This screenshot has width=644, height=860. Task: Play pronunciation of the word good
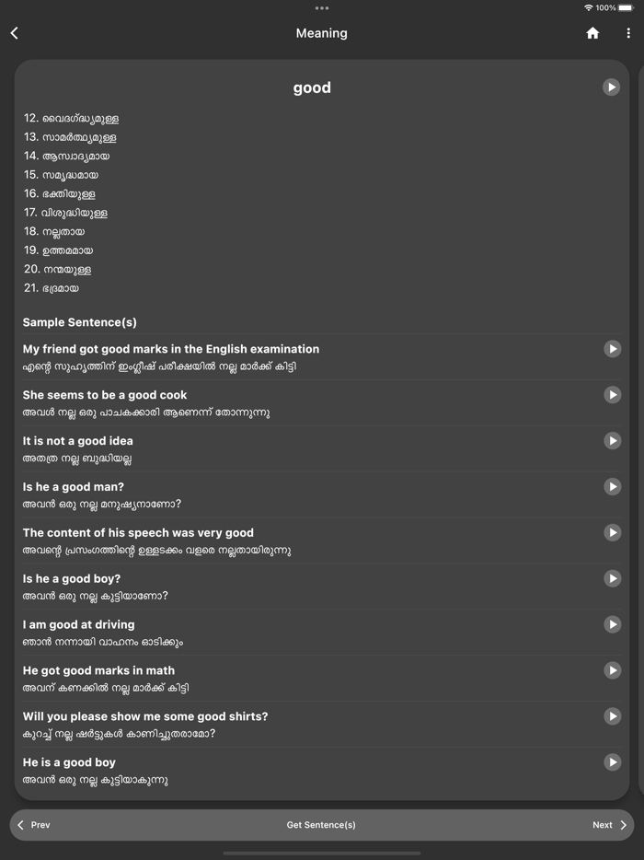point(612,87)
